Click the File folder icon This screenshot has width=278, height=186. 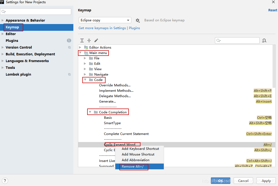click(x=91, y=58)
